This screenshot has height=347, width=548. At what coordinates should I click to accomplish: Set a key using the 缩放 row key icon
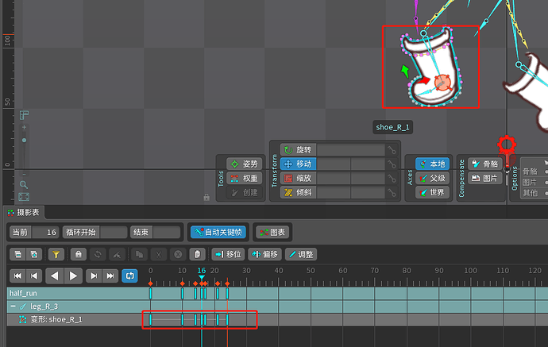point(392,178)
